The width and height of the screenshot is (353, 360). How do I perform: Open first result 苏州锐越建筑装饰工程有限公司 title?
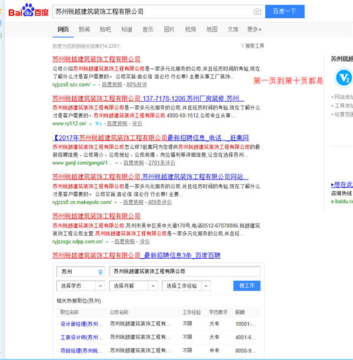point(96,59)
